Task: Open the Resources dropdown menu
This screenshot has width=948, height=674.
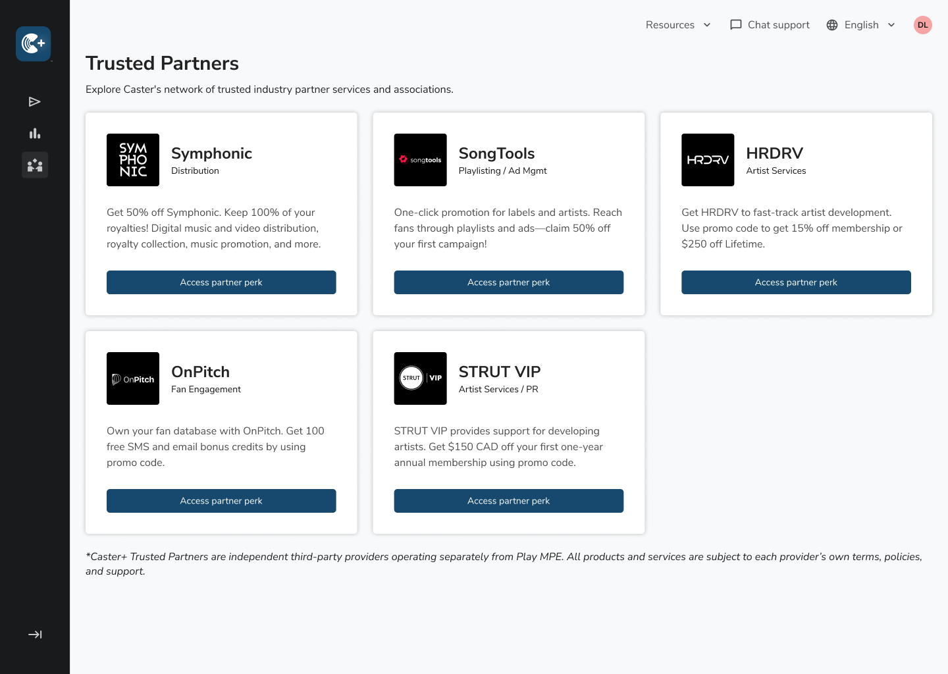Action: [x=678, y=25]
